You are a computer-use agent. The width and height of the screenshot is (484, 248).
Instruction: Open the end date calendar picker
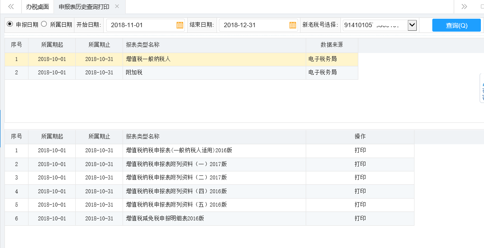[292, 25]
